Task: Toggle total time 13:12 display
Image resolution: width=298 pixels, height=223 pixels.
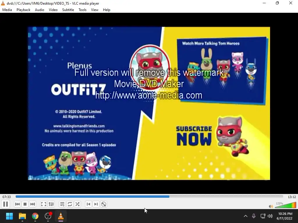Action: click(292, 197)
